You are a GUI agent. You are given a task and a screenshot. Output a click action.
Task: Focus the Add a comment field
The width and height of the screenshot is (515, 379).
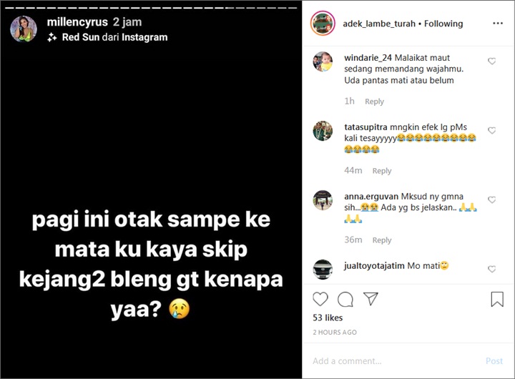[394, 361]
